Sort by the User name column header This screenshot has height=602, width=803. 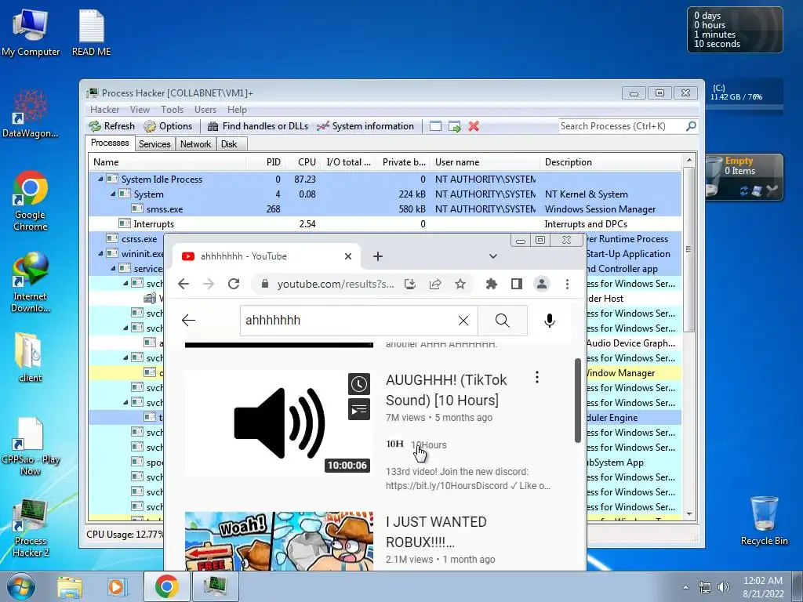tap(485, 161)
